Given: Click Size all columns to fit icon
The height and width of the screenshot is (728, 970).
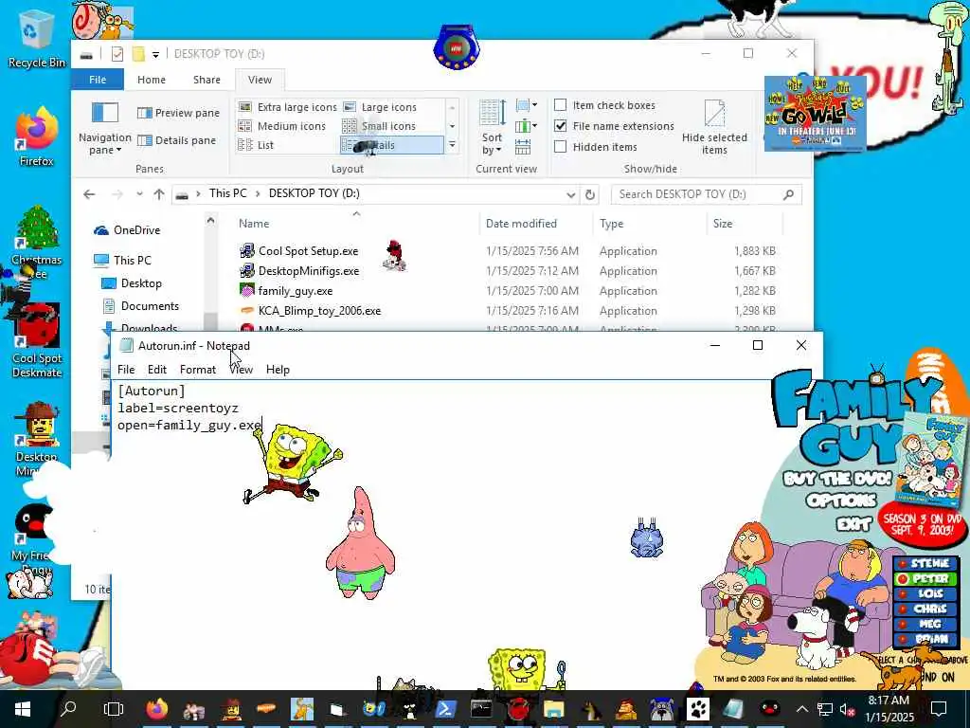Looking at the screenshot, I should pyautogui.click(x=523, y=147).
